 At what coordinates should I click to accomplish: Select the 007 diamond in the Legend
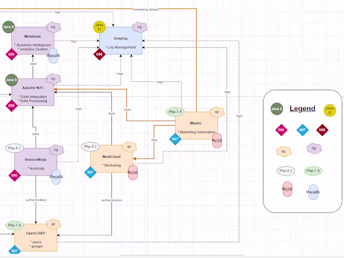pyautogui.click(x=303, y=130)
